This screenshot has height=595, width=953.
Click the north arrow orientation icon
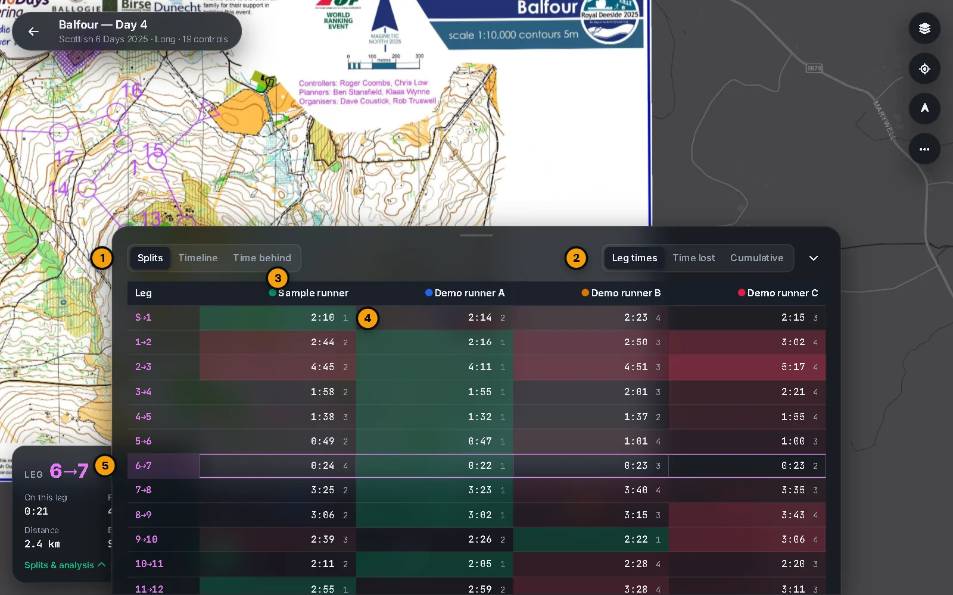(x=924, y=108)
